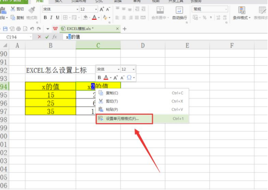
Task: Click the green checkmark confirm entry icon
Action: point(47,37)
